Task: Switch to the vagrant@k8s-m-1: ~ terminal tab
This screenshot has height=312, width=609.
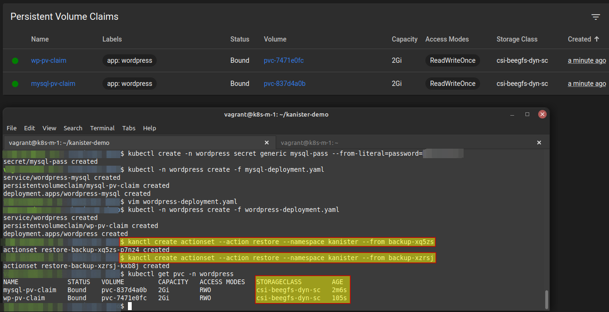Action: coord(411,143)
